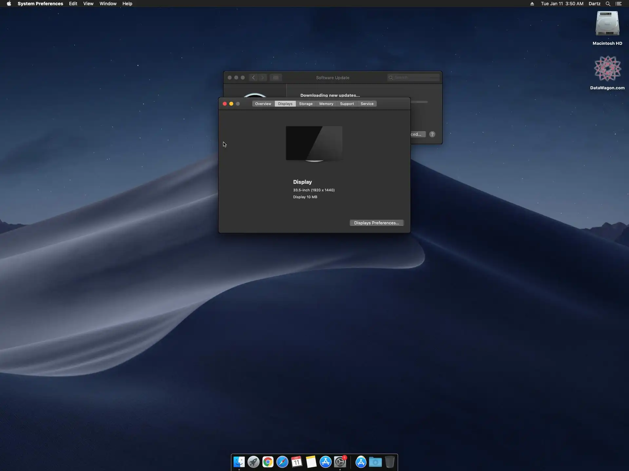
Task: Open Notification Center list icon
Action: [618, 4]
